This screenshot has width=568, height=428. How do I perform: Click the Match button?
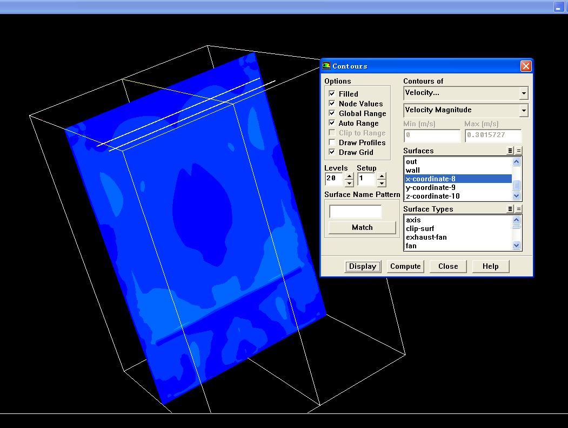(x=362, y=227)
